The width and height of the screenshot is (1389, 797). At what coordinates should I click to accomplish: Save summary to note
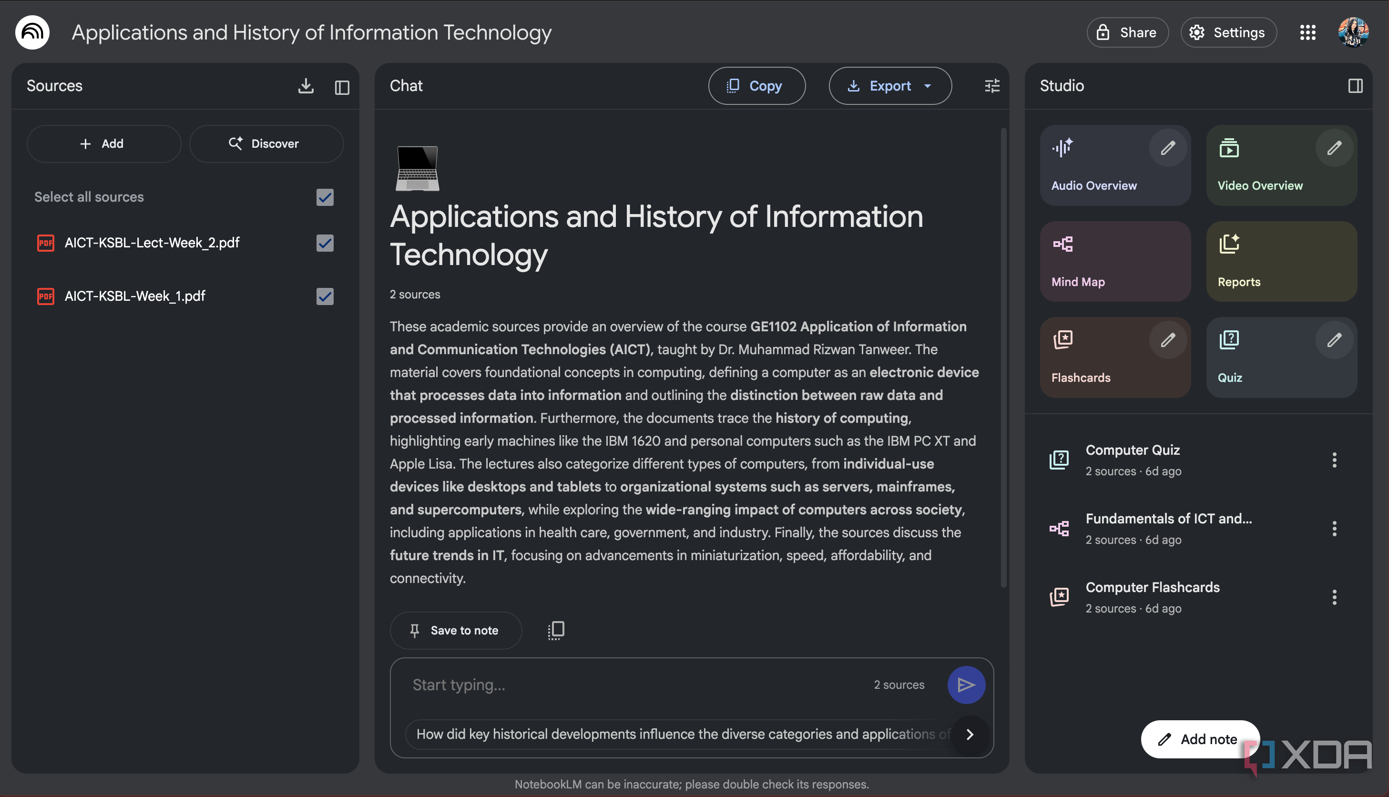point(455,631)
